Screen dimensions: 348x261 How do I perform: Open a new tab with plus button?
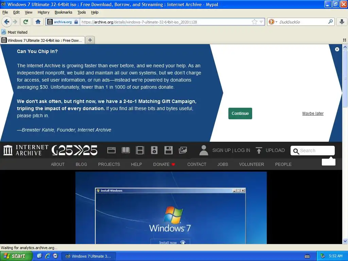[x=90, y=40]
